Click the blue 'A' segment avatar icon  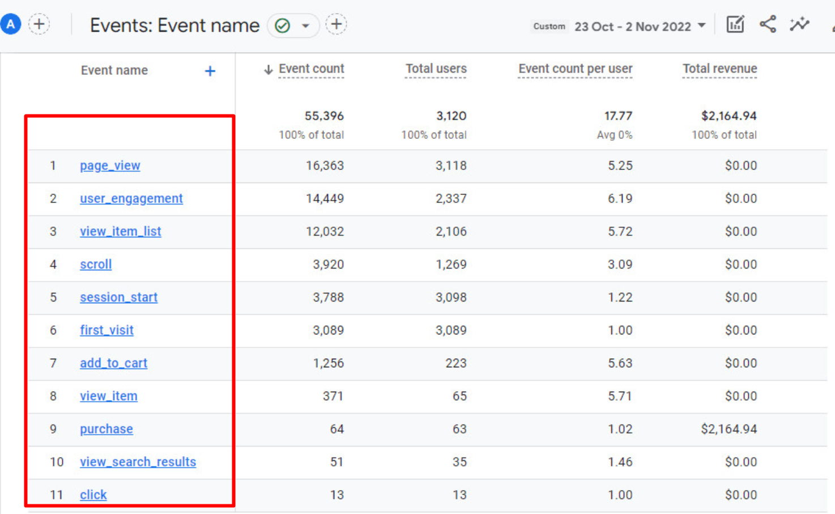(x=11, y=24)
